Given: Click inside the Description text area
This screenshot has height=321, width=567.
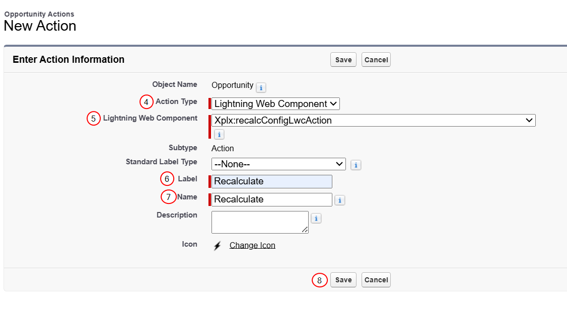Looking at the screenshot, I should tap(260, 222).
